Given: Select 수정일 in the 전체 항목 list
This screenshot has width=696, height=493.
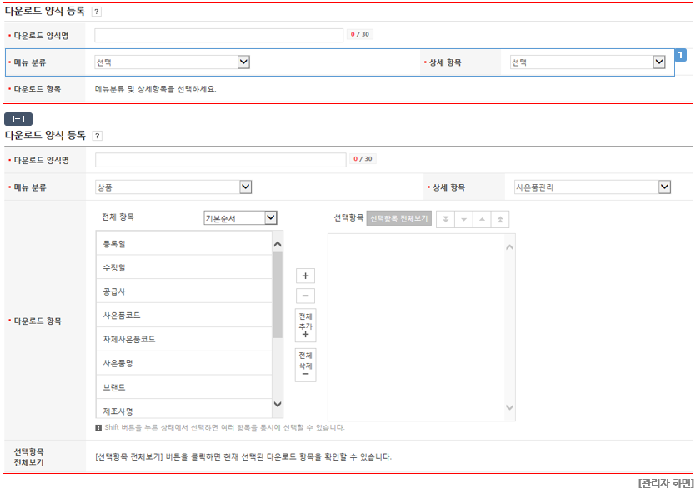Looking at the screenshot, I should tap(183, 267).
